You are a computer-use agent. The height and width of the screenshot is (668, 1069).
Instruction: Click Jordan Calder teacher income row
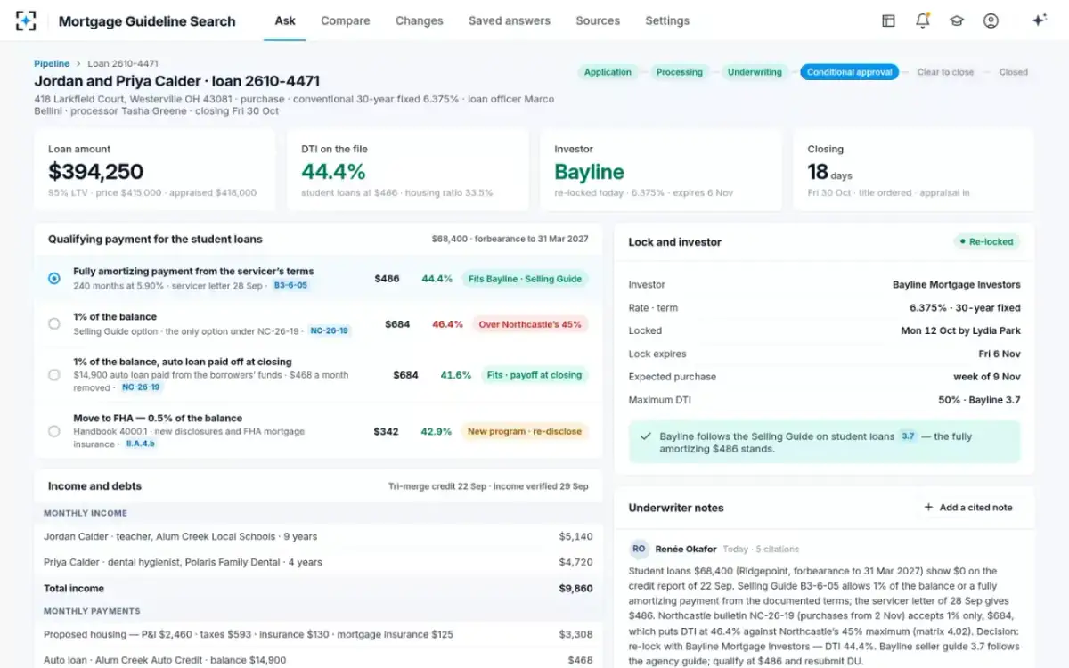(x=318, y=536)
